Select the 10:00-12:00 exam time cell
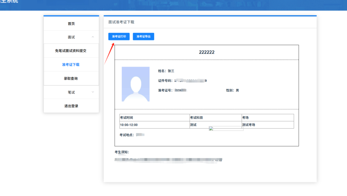 pyautogui.click(x=129, y=125)
